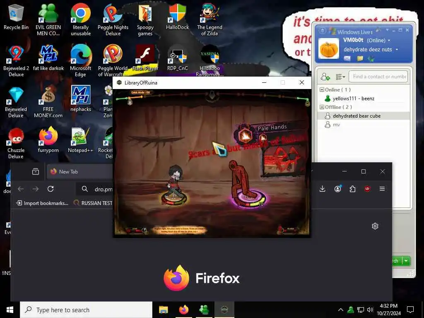Open the Spoopy games folder
Screen dimensions: 424x318
tap(145, 19)
